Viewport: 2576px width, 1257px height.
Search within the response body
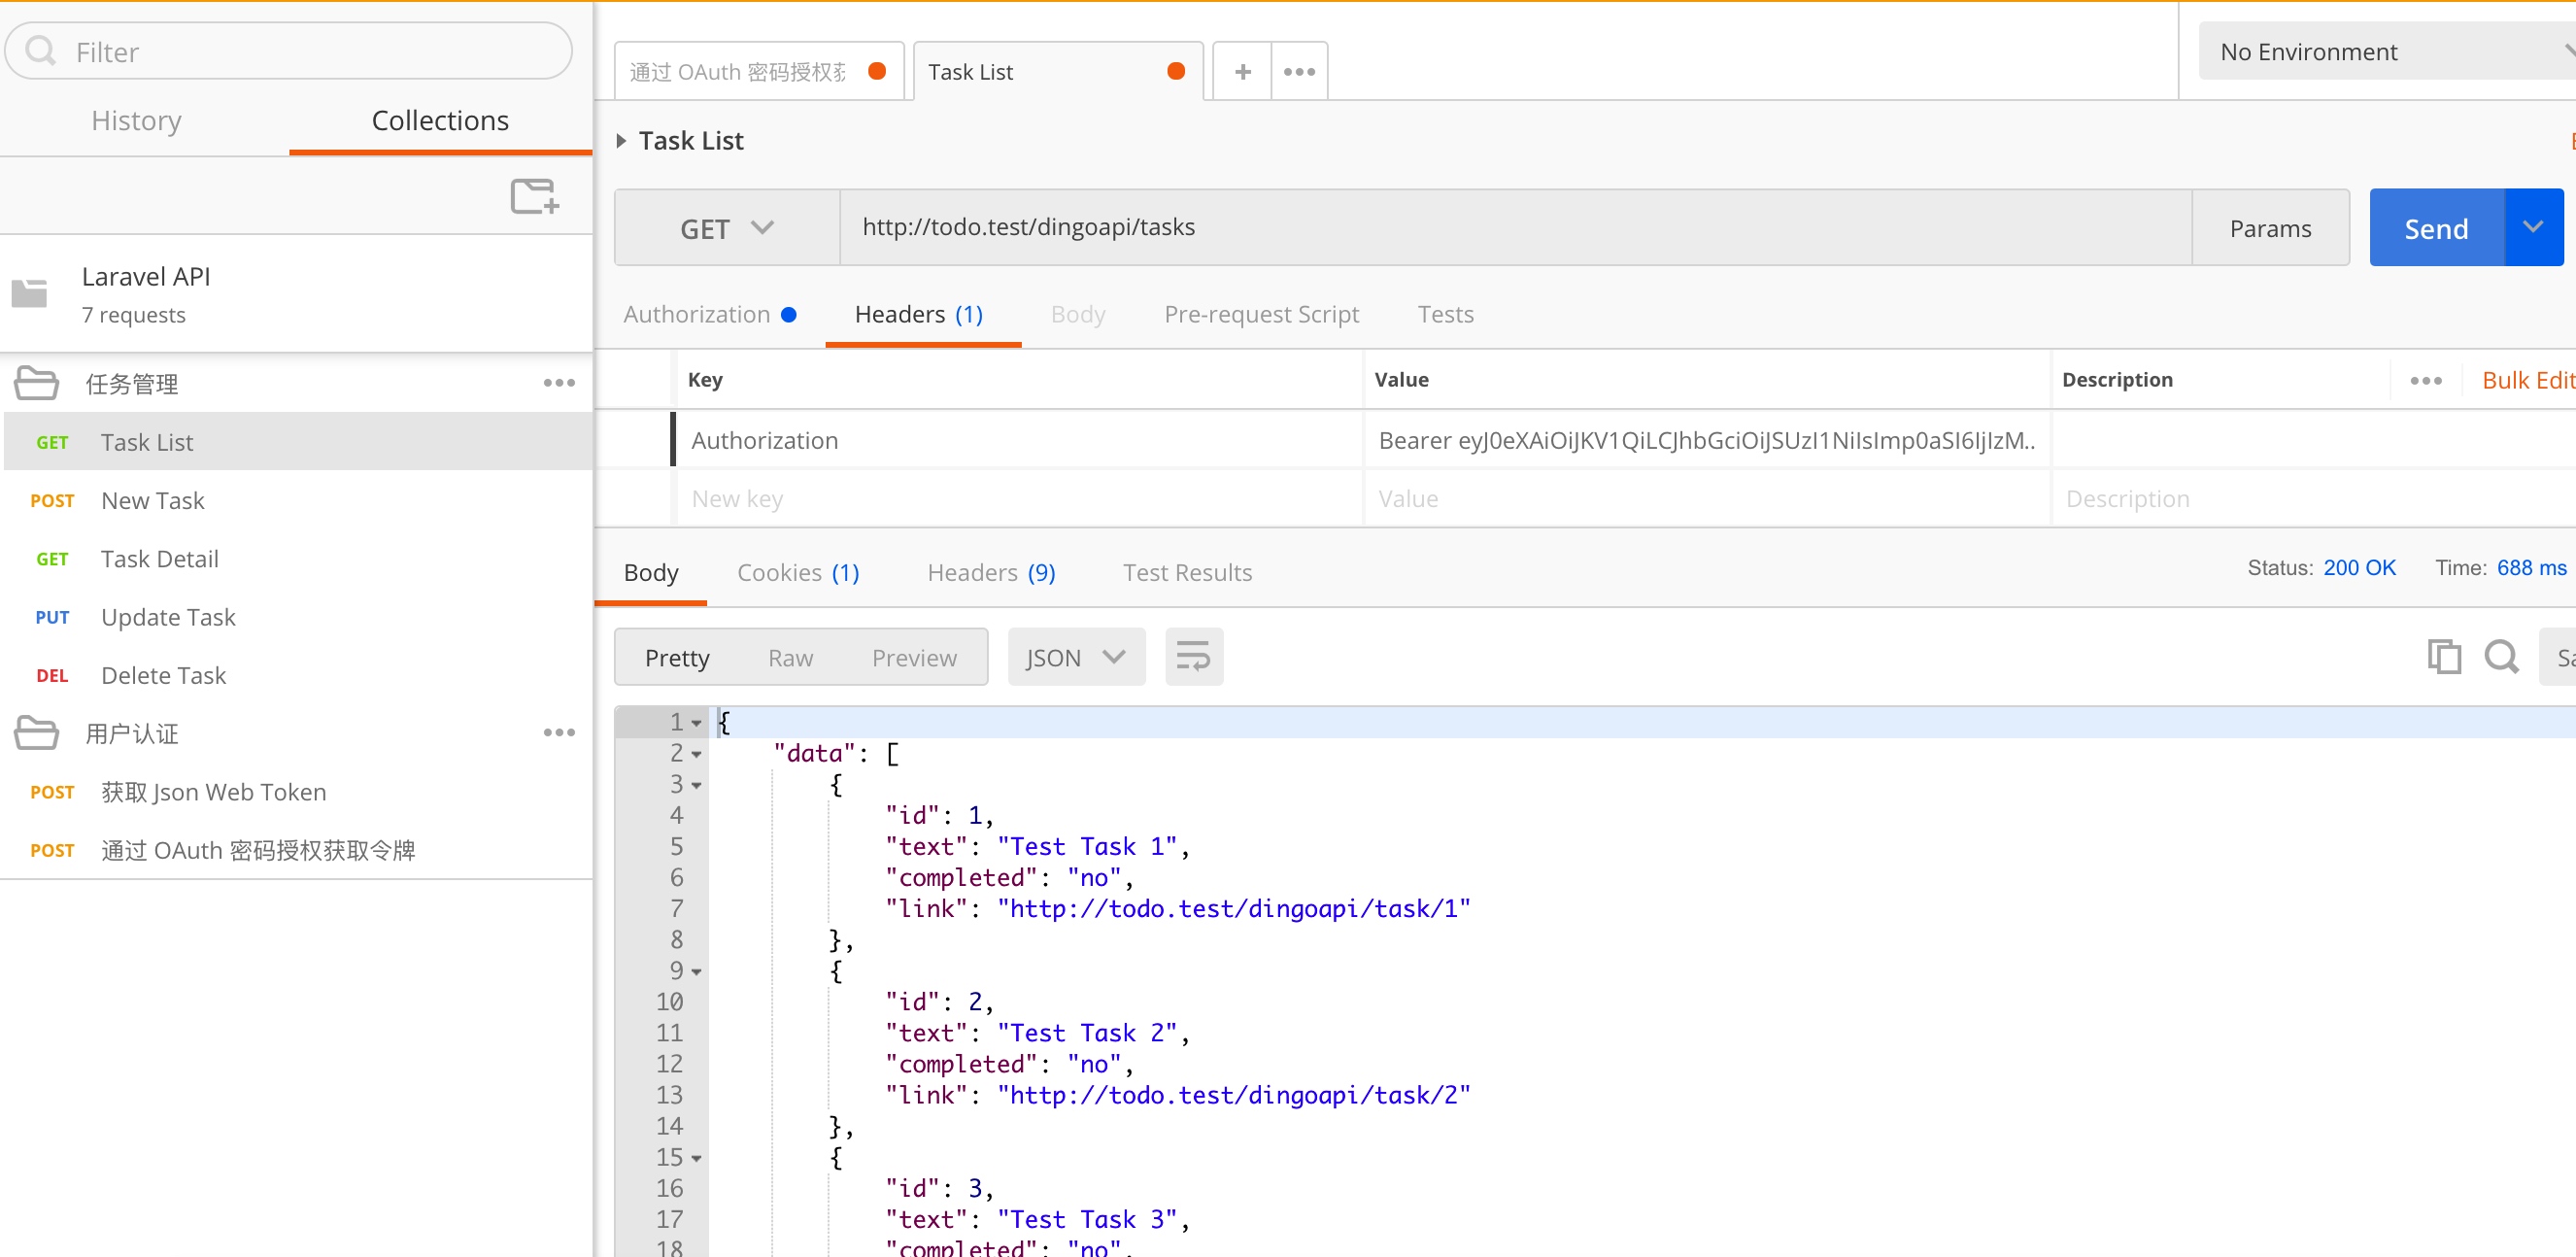click(x=2501, y=657)
